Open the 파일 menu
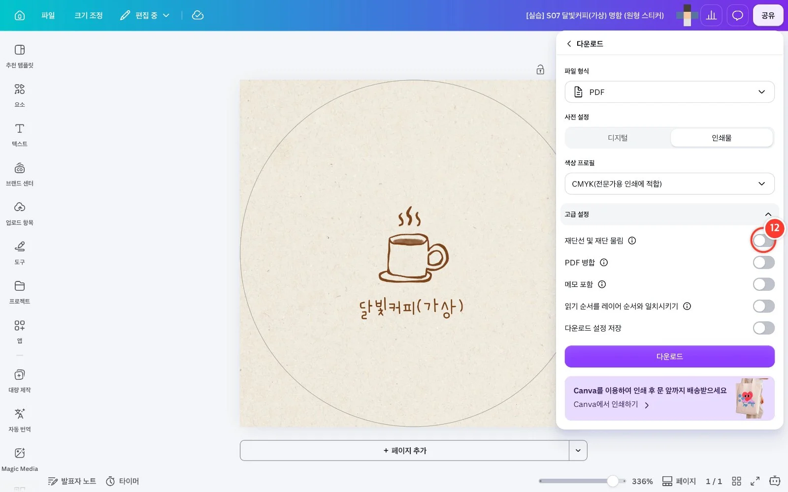Image resolution: width=788 pixels, height=492 pixels. pyautogui.click(x=48, y=15)
